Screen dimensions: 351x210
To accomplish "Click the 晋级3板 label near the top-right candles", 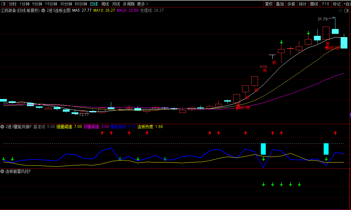I will (332, 48).
